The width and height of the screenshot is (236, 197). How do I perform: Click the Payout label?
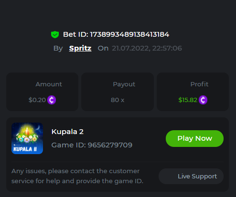[124, 84]
